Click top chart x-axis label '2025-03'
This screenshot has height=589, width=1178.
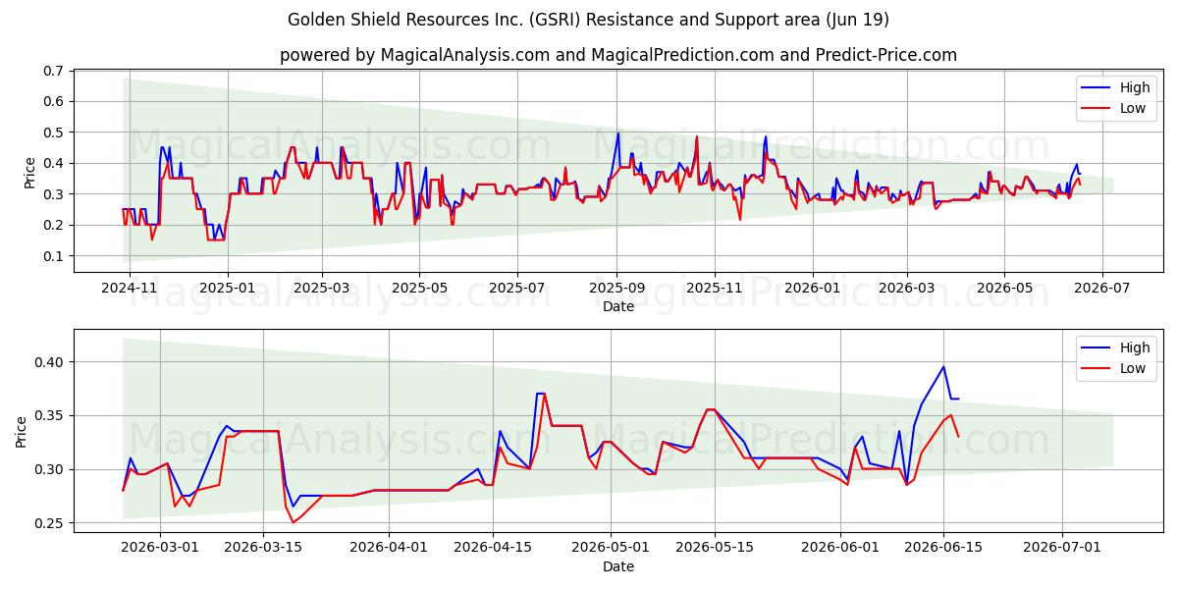322,288
